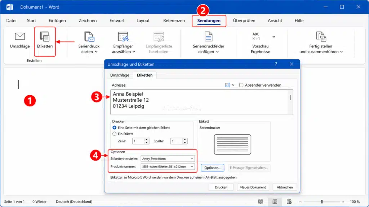Open address book icon next to Adresse

click(228, 85)
